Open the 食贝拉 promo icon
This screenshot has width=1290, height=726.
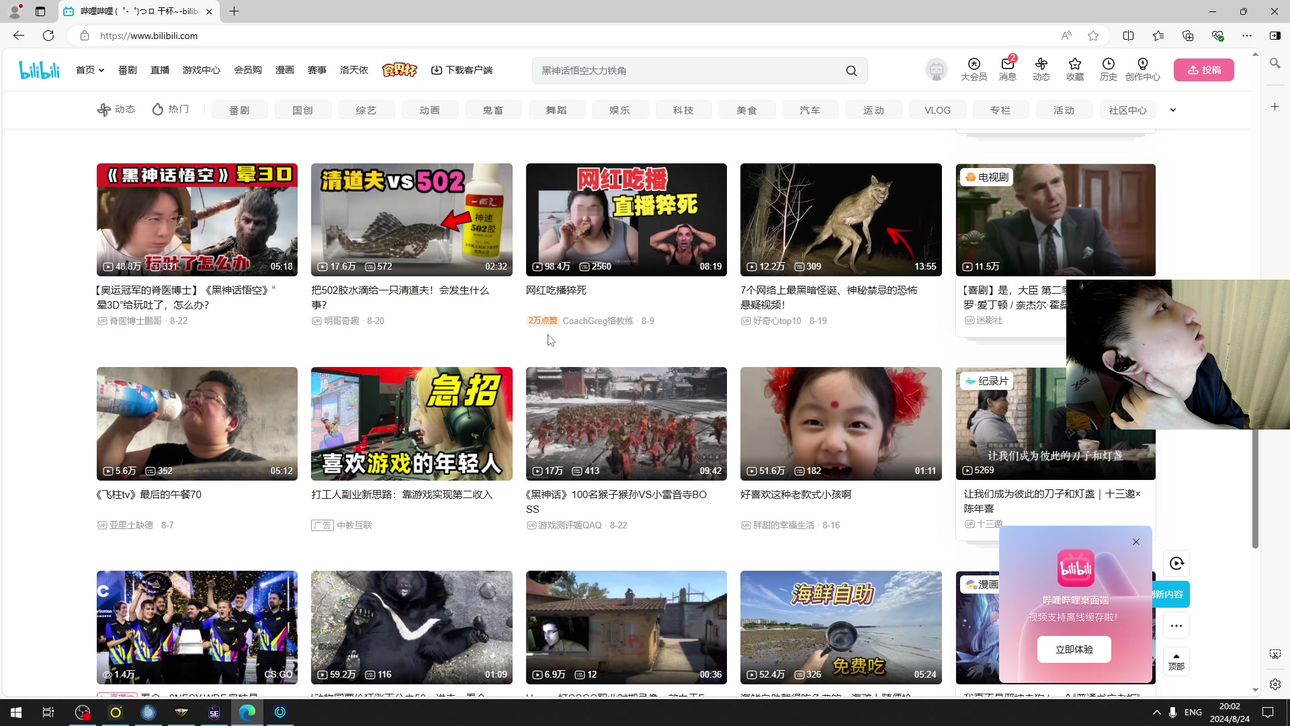tap(399, 70)
